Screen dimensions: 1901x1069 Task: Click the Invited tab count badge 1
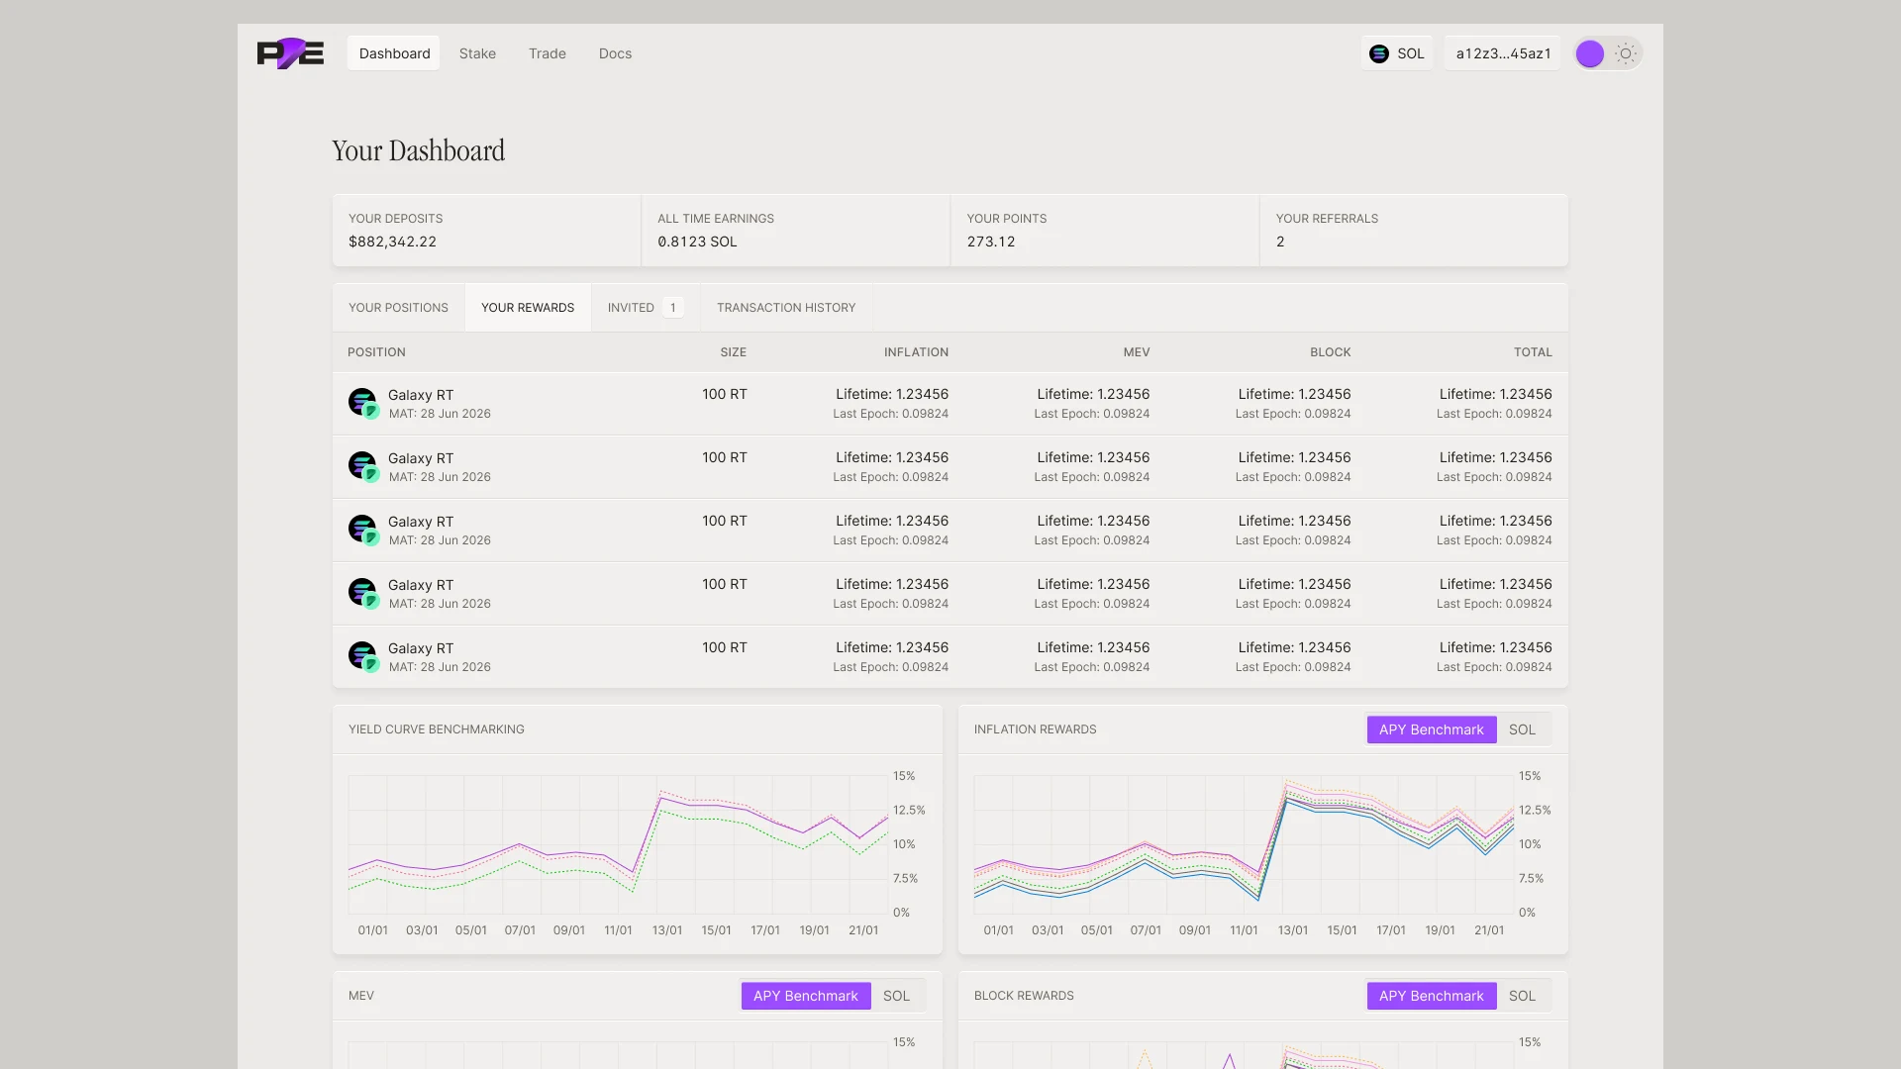pyautogui.click(x=673, y=308)
